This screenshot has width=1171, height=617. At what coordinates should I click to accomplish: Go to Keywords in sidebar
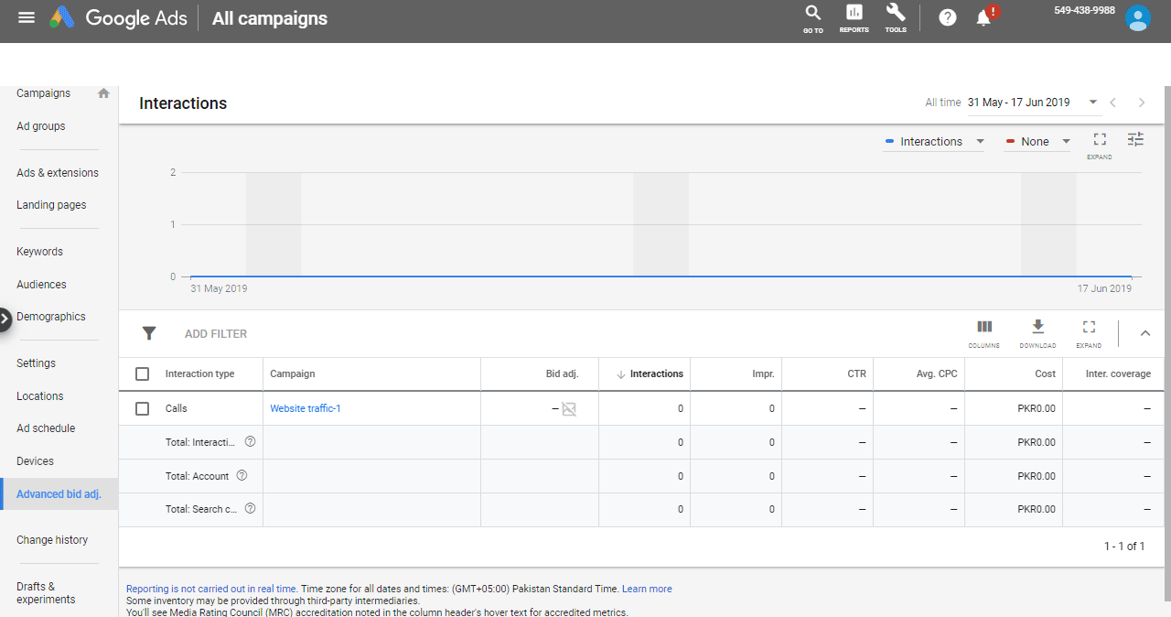tap(39, 252)
